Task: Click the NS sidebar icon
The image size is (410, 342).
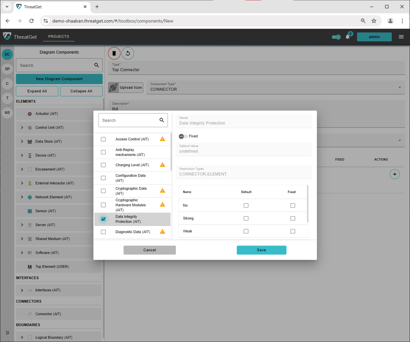Action: (7, 113)
